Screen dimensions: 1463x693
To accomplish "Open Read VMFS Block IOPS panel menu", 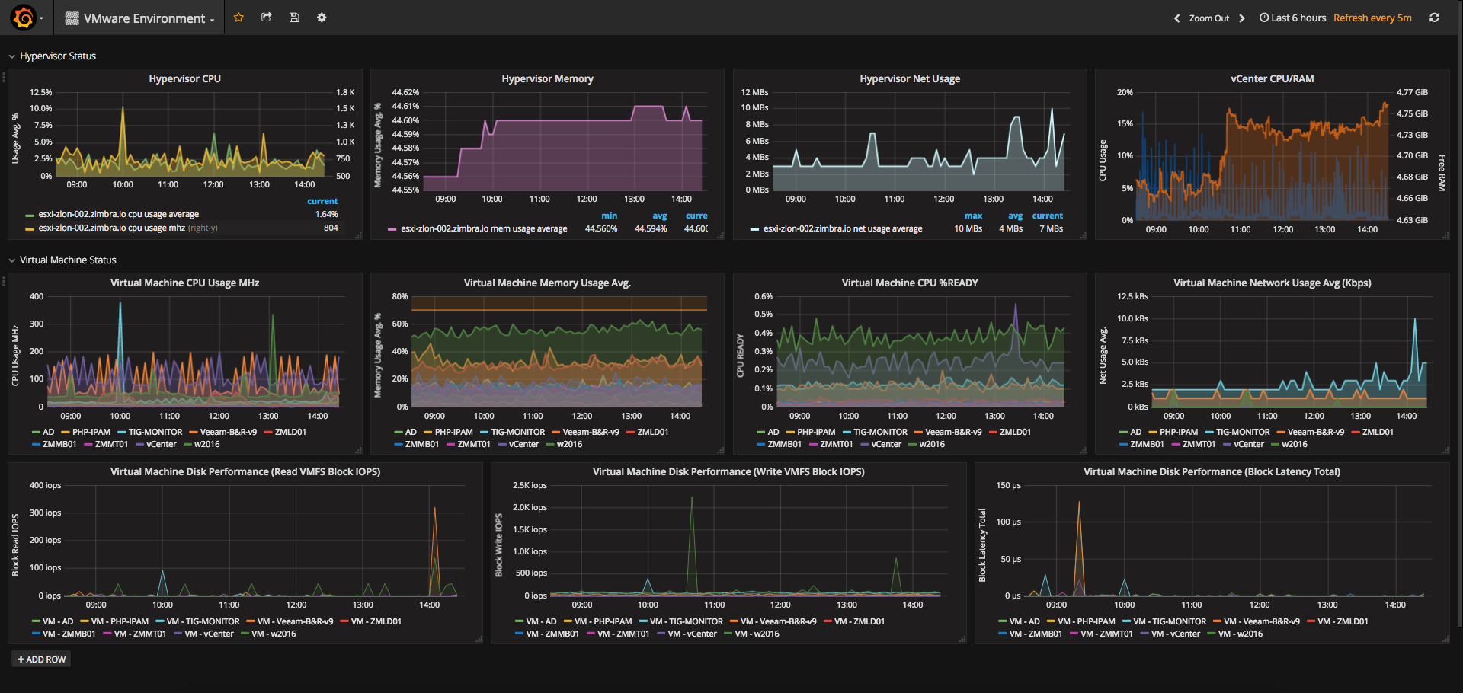I will click(x=245, y=471).
